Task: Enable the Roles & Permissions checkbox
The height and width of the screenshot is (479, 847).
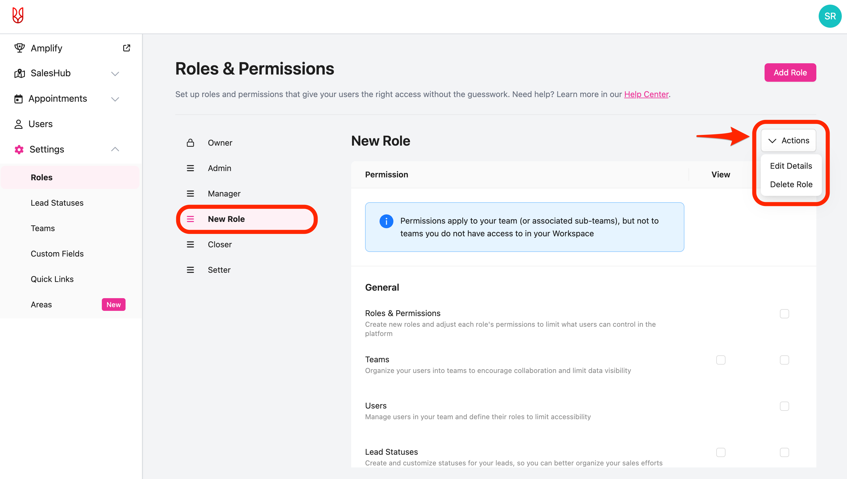Action: [784, 313]
